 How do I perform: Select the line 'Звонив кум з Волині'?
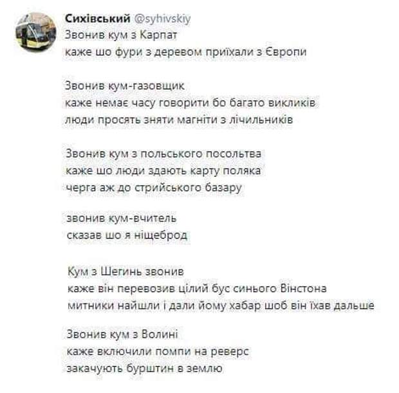pyautogui.click(x=122, y=334)
